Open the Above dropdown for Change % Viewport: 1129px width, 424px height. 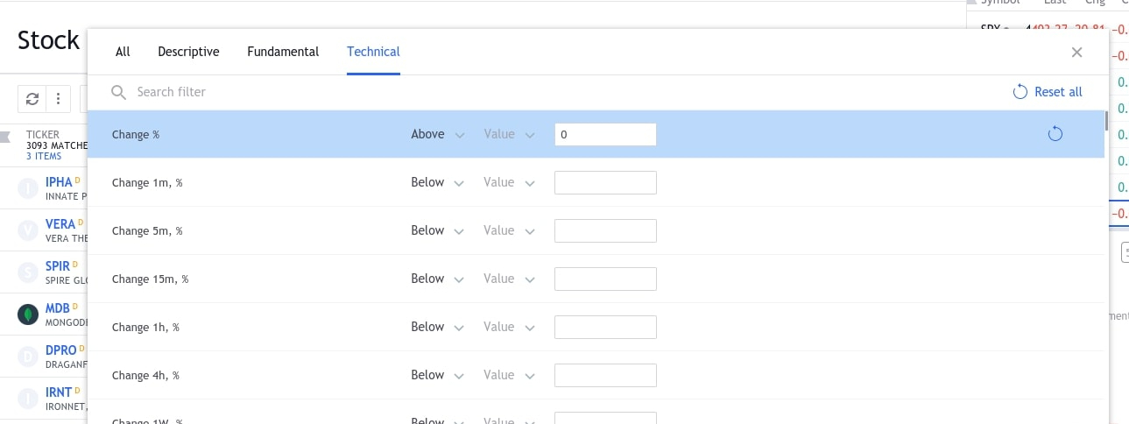tap(437, 134)
